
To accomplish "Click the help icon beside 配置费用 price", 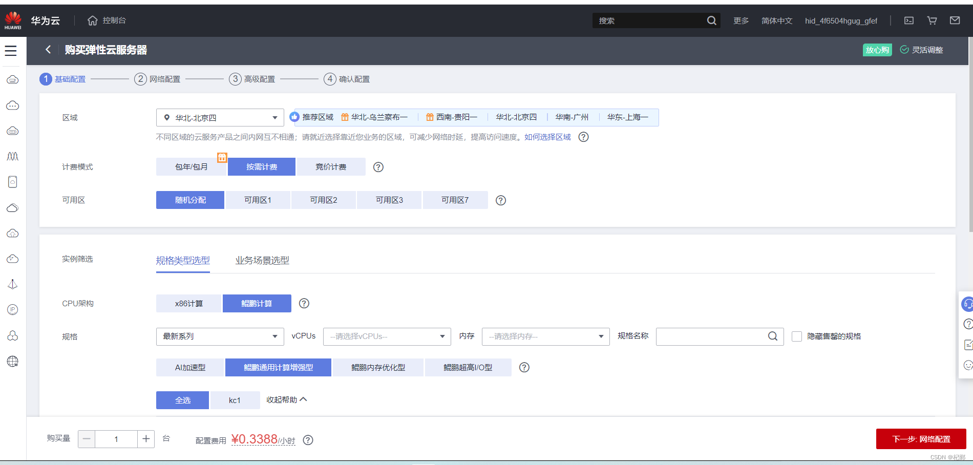I will (x=308, y=440).
